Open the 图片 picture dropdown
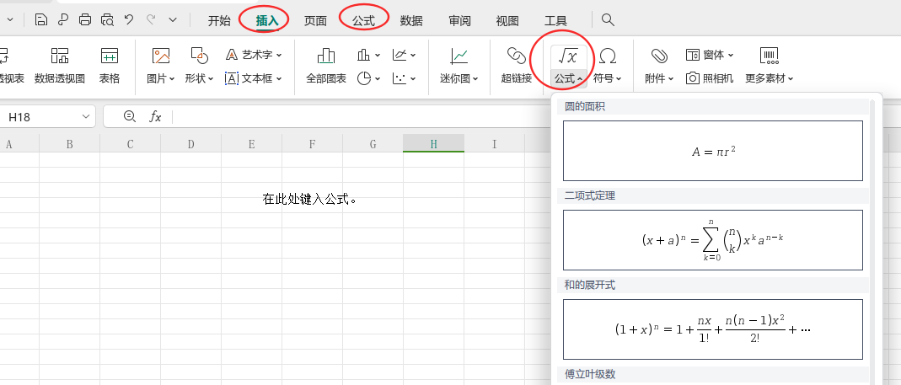The height and width of the screenshot is (385, 901). click(x=161, y=66)
